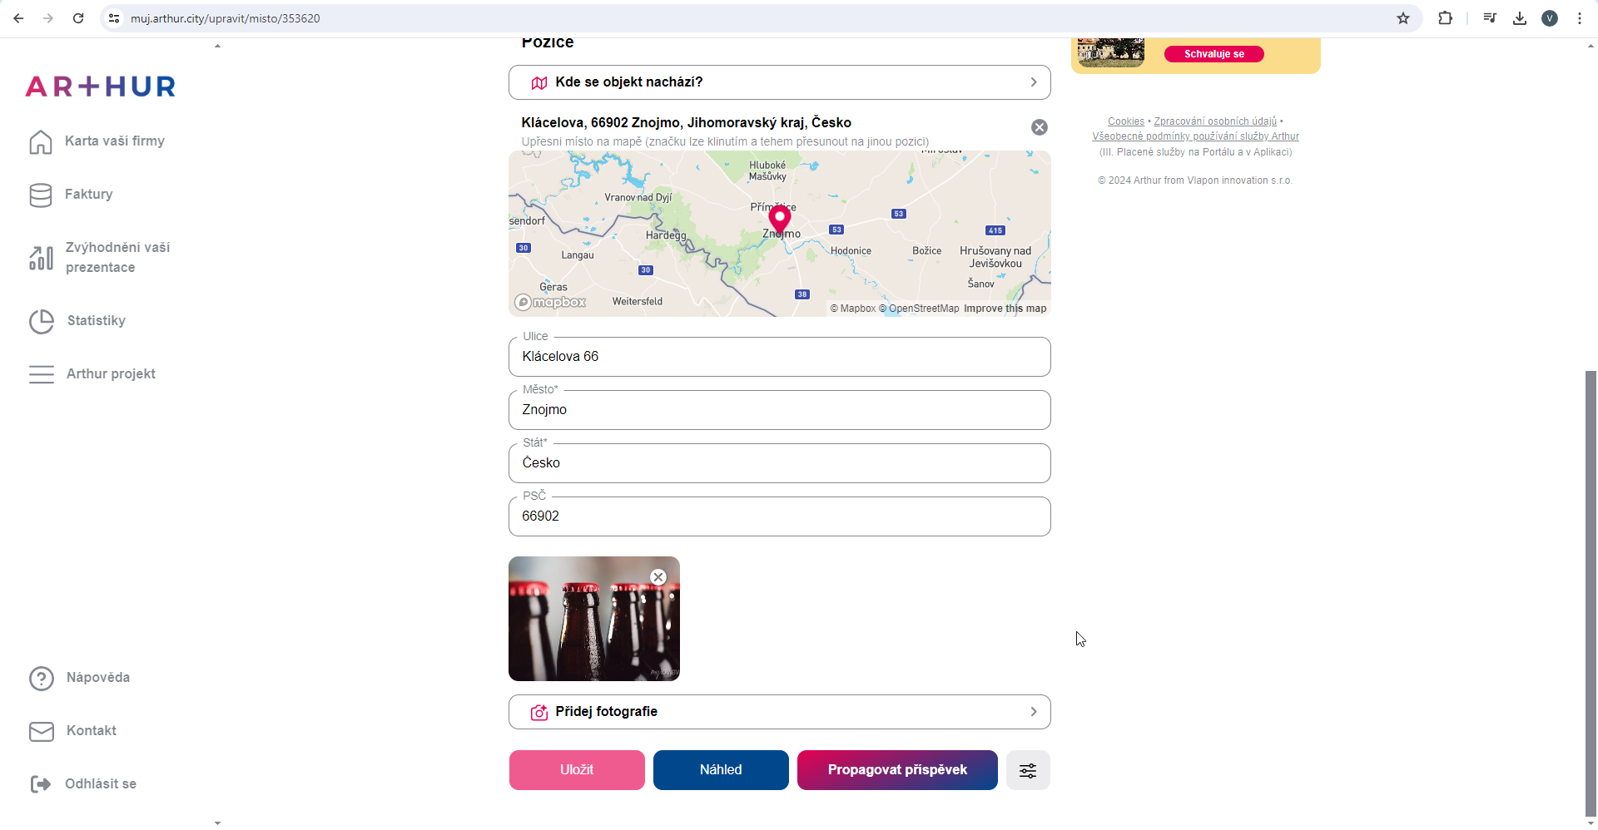Expand "Kde se objekt nachází?" section
Screen dimensions: 1598x830
779,82
